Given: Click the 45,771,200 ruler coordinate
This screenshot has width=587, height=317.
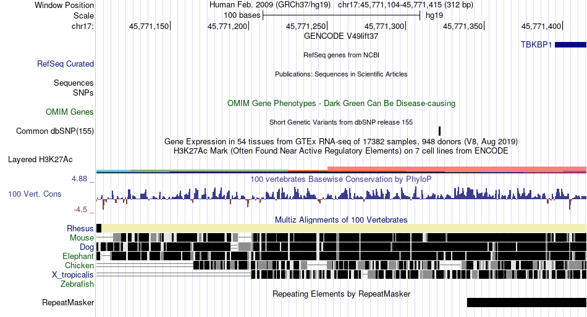Looking at the screenshot, I should click(227, 26).
